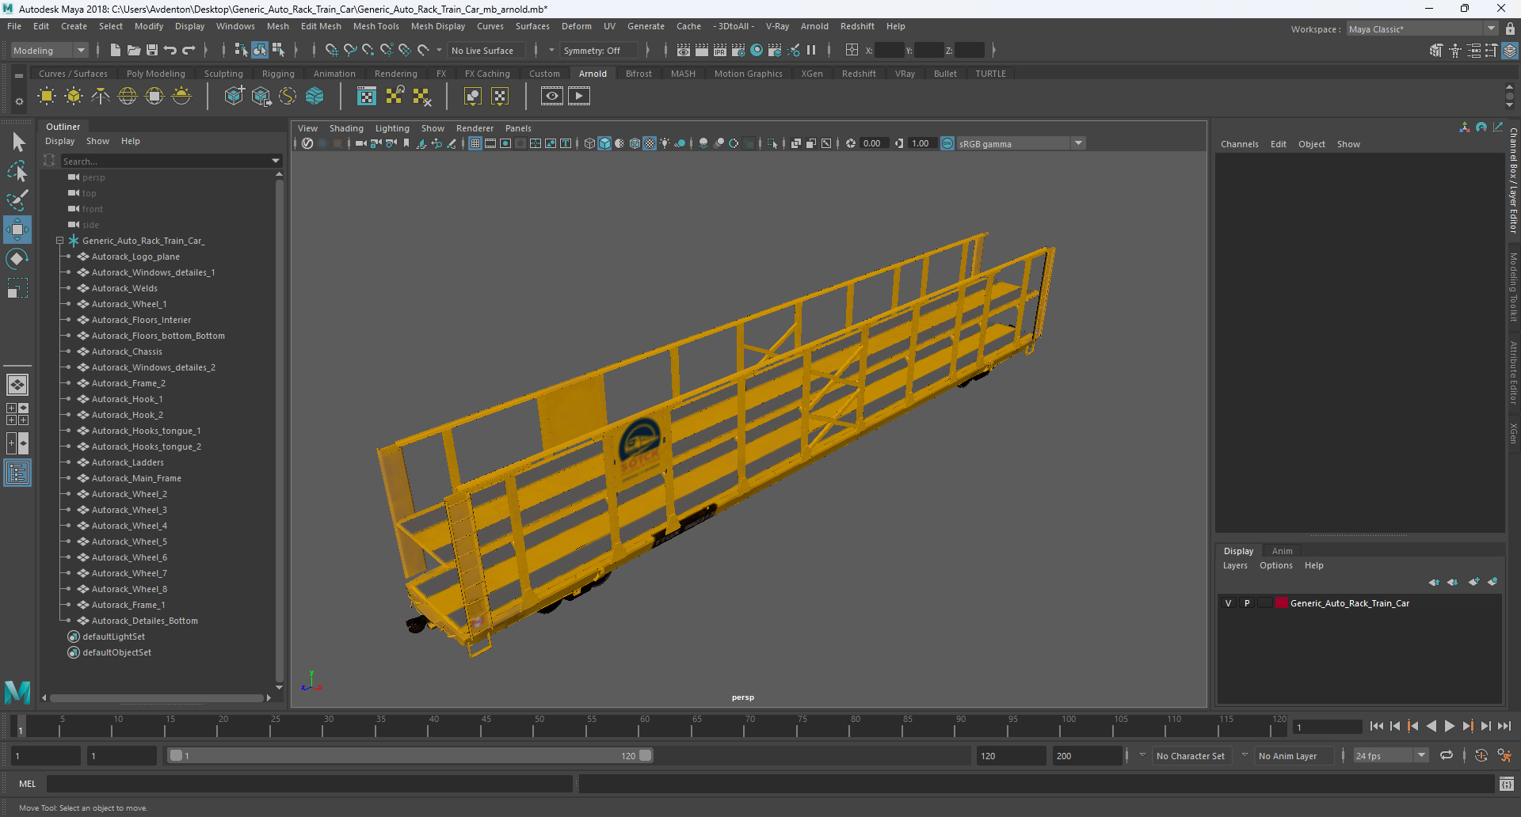The height and width of the screenshot is (817, 1521).
Task: Choose the Paint selection tool
Action: point(17,199)
